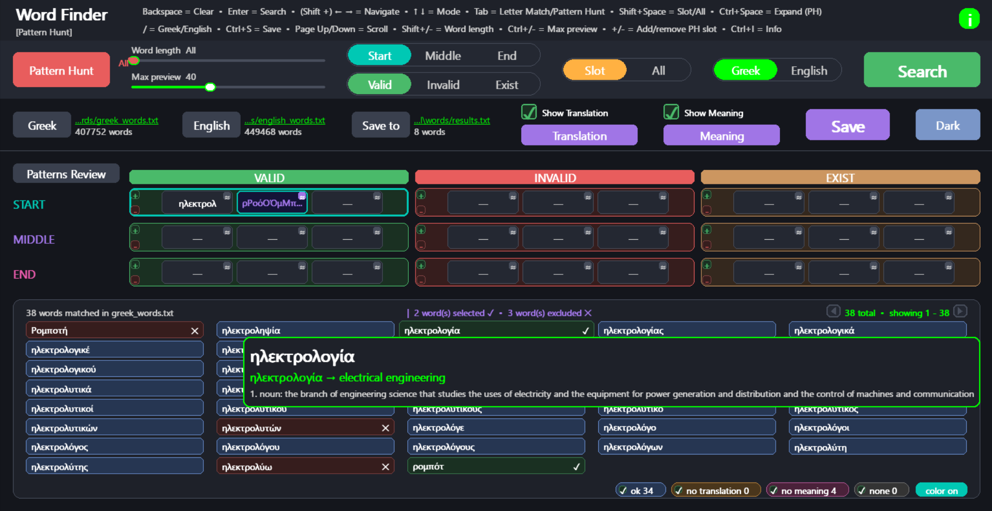Click the ηλεκτρολ pattern slot field

(x=197, y=203)
